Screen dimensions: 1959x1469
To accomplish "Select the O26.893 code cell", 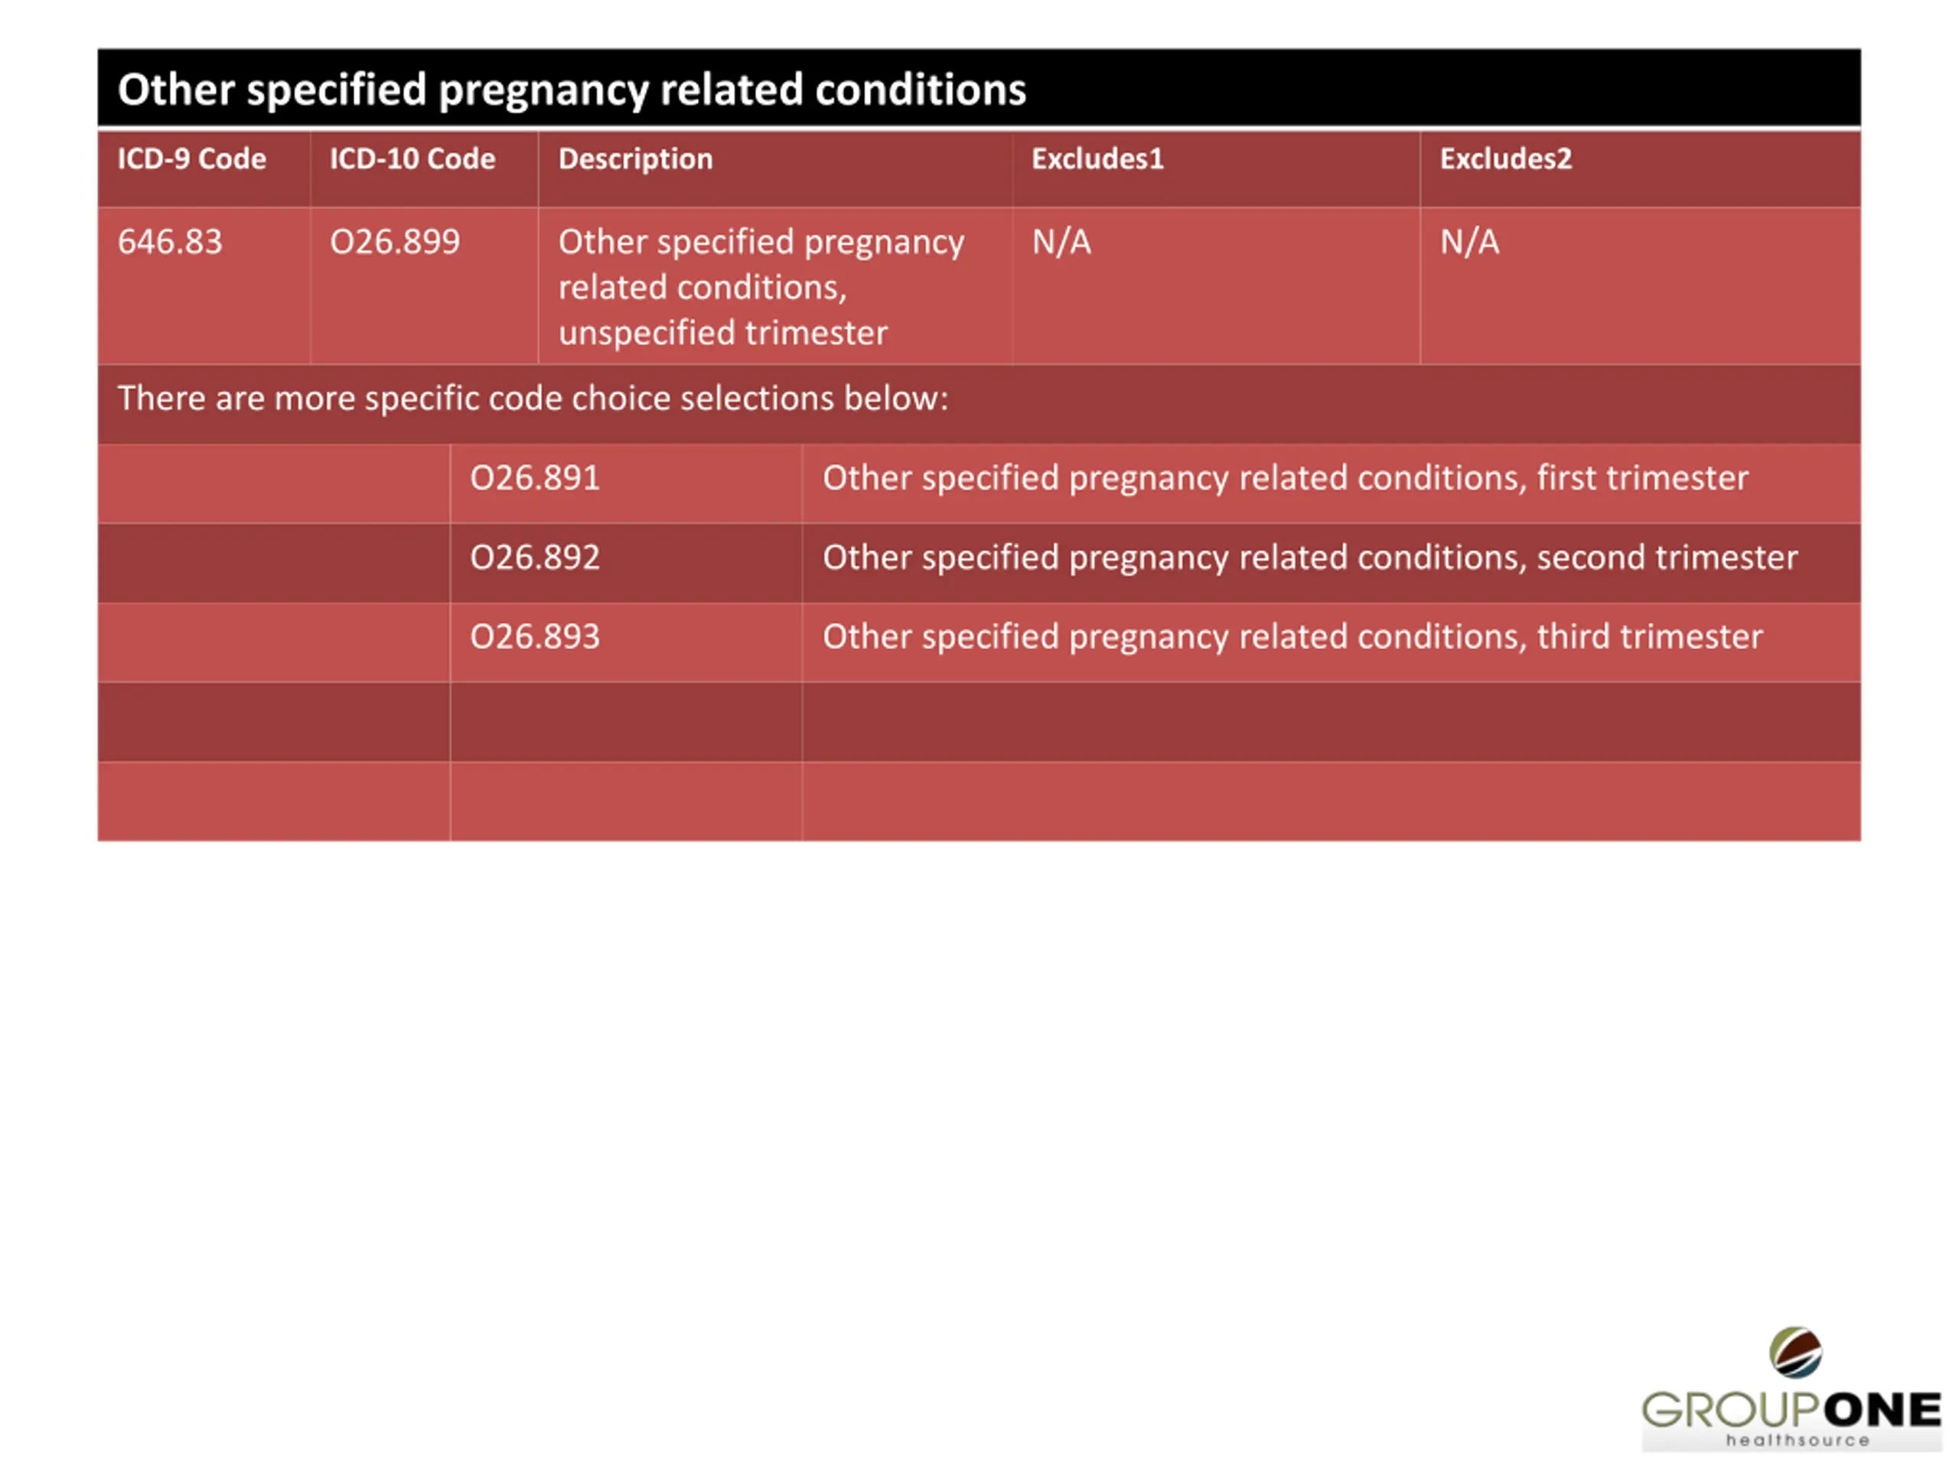I will click(x=626, y=642).
